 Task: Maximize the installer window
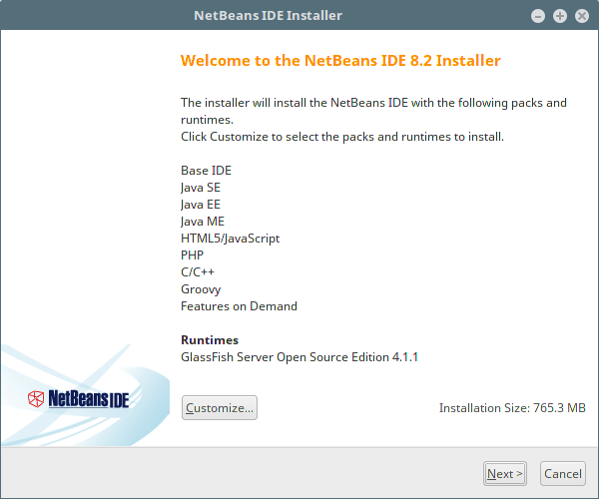pyautogui.click(x=560, y=16)
